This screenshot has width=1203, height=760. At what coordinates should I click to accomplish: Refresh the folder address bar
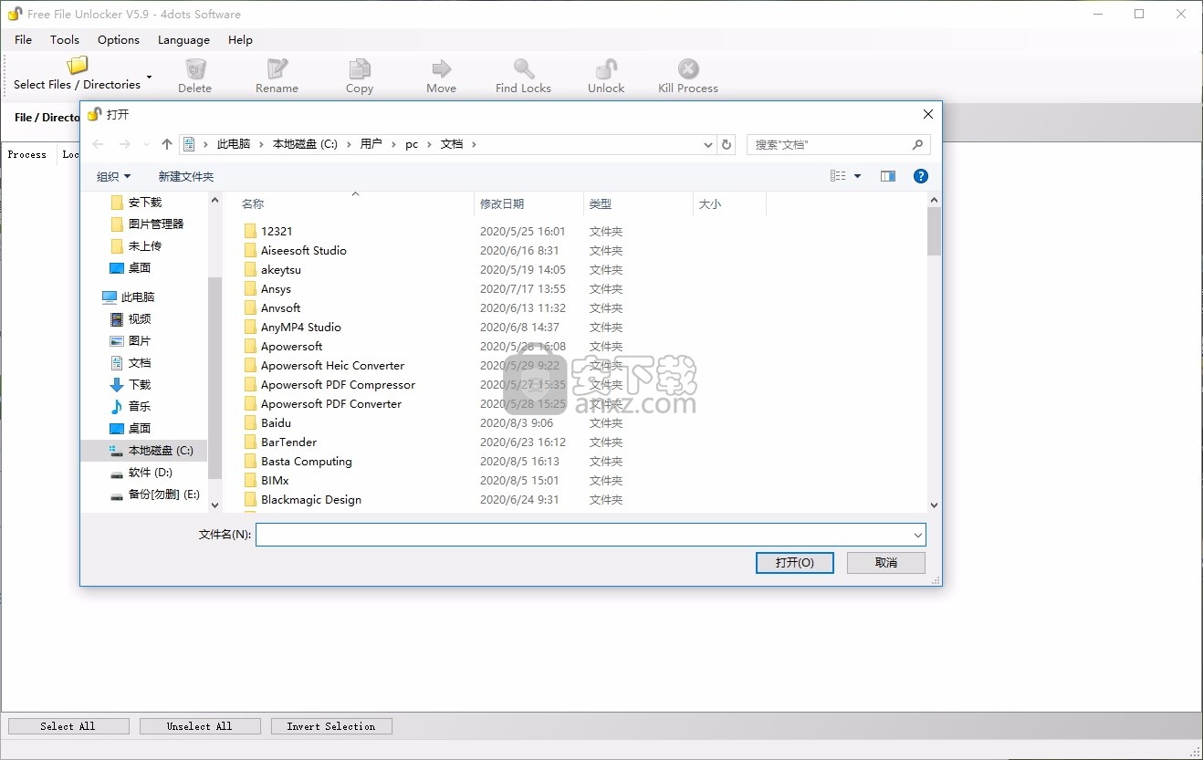pyautogui.click(x=727, y=144)
